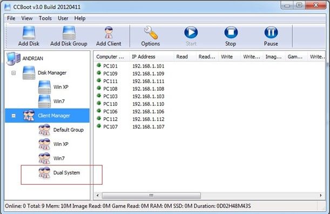Click the CCBoot title bar app icon
The width and height of the screenshot is (330, 214).
coord(8,7)
